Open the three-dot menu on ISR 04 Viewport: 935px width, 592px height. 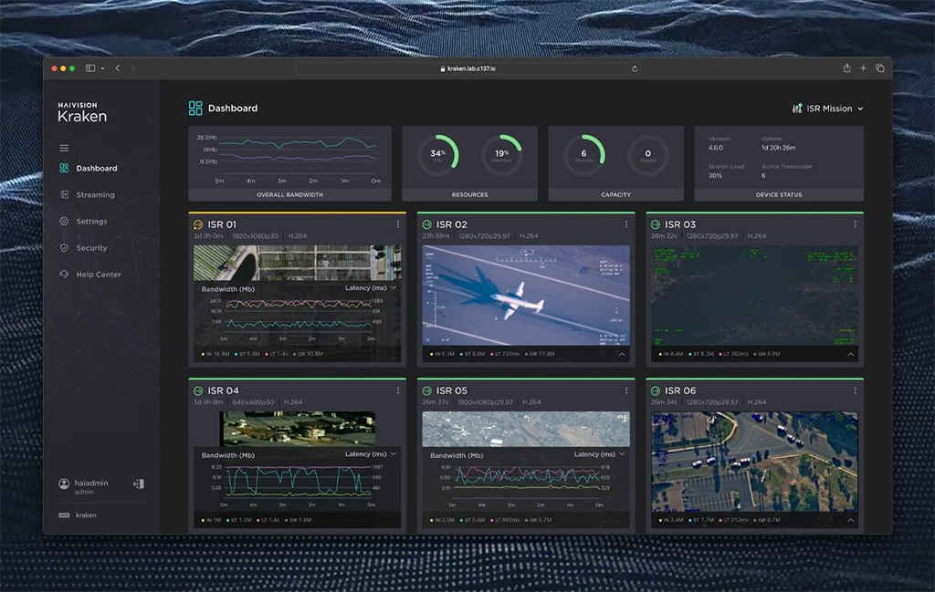point(398,390)
